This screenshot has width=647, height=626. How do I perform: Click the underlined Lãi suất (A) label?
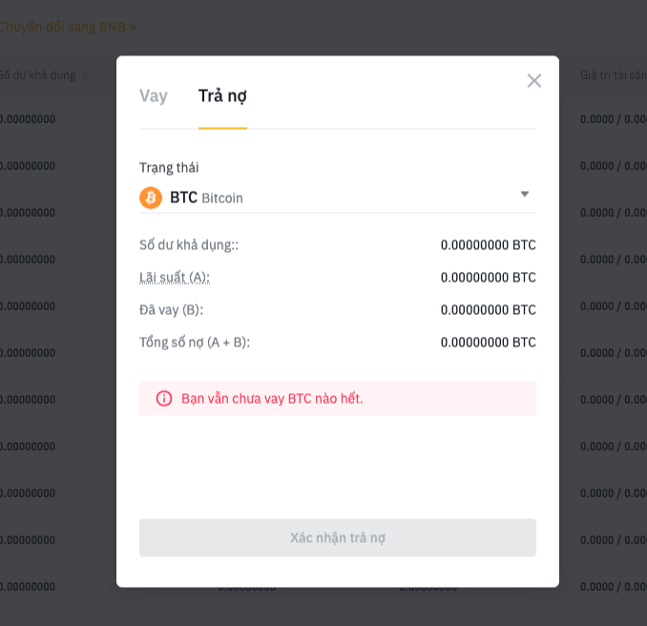(175, 278)
